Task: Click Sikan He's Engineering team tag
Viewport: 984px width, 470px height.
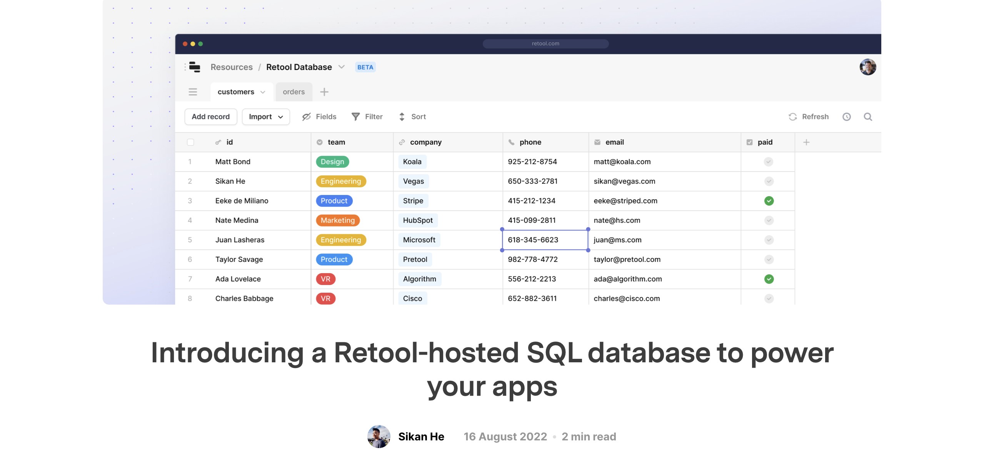Action: pyautogui.click(x=341, y=181)
